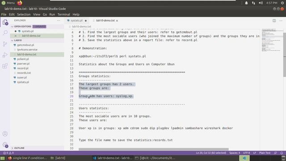Screen dimensions: 286x161
Task: Close the lab10-demo.txt editor tab
Action: (117, 21)
